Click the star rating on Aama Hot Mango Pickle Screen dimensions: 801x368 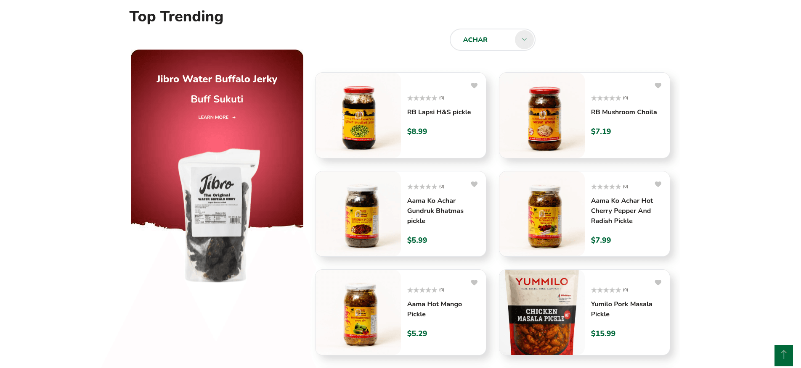pos(422,290)
